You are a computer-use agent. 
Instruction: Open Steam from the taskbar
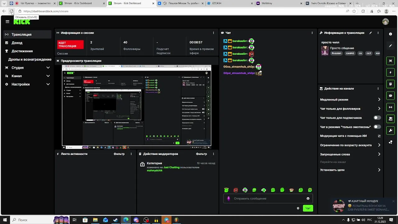[116, 220]
